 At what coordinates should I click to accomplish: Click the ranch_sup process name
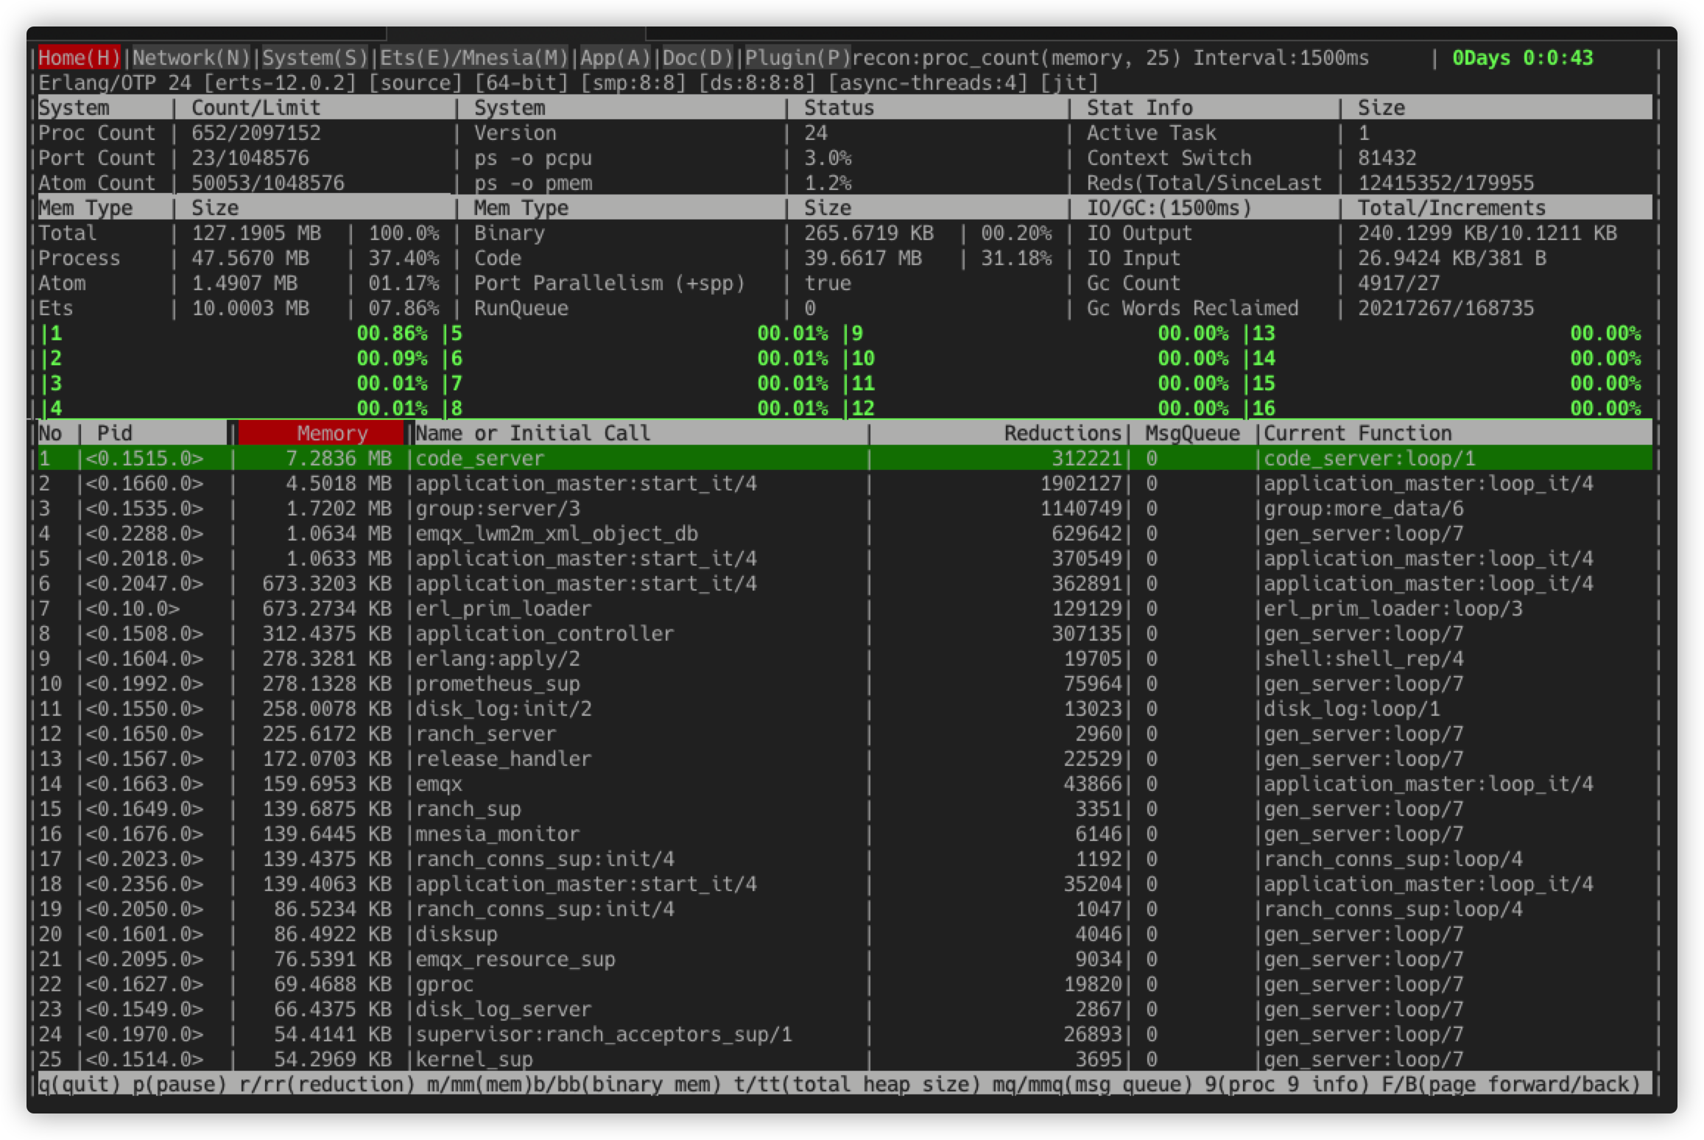tap(468, 809)
